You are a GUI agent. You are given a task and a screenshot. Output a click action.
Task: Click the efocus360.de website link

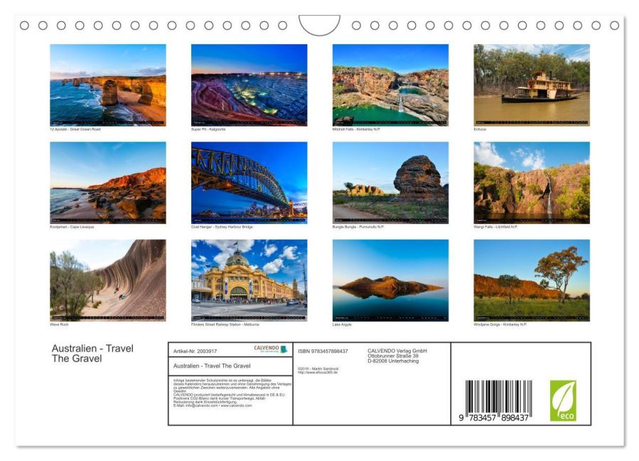point(318,371)
